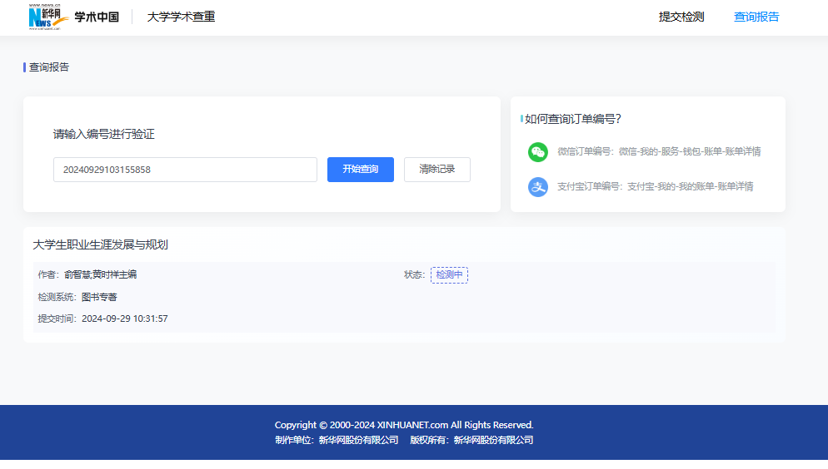Viewport: 828px width, 469px height.
Task: Focus the order number input field
Action: [x=185, y=170]
